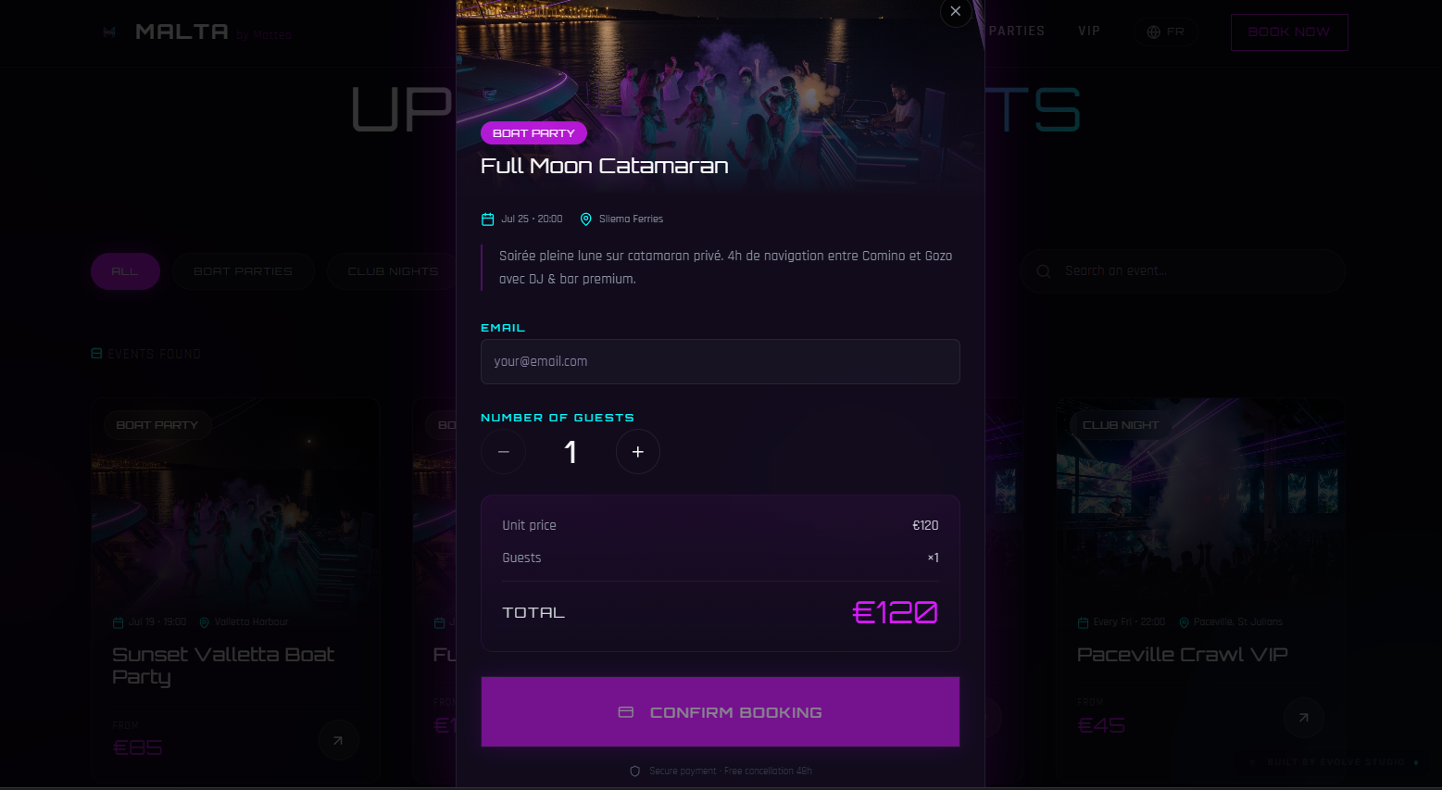Open Sunset Valletta Boat Party arrow icon

tap(338, 740)
